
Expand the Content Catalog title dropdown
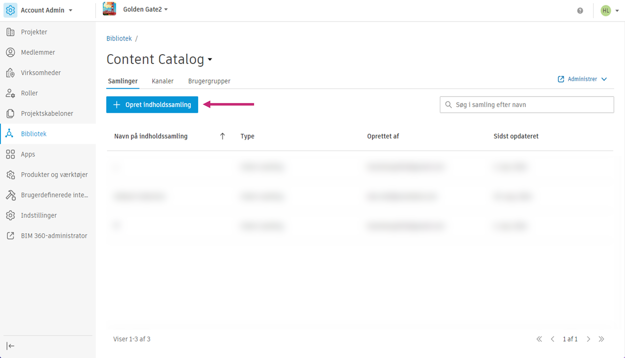pos(210,60)
